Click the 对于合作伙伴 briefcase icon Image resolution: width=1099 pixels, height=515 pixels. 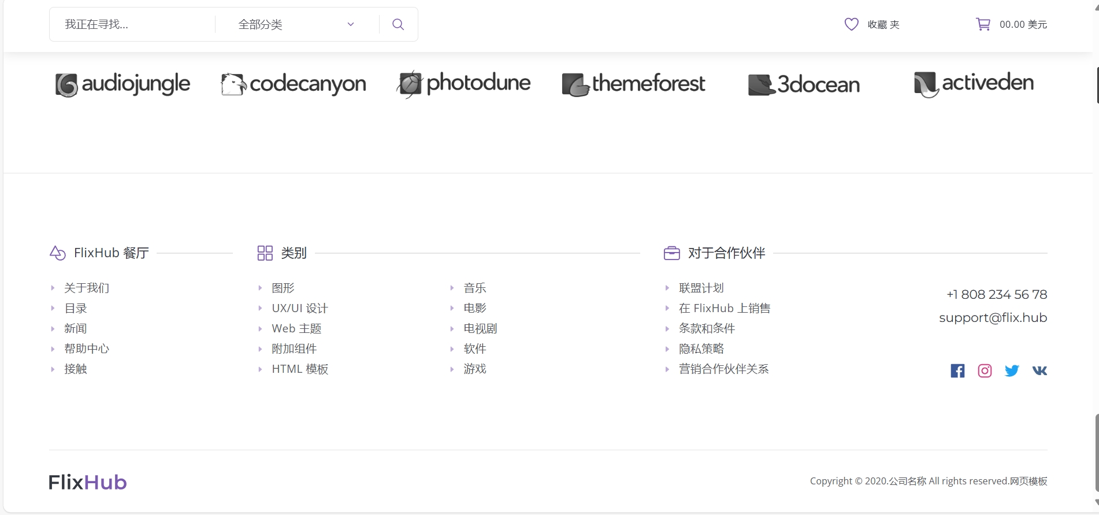[671, 253]
